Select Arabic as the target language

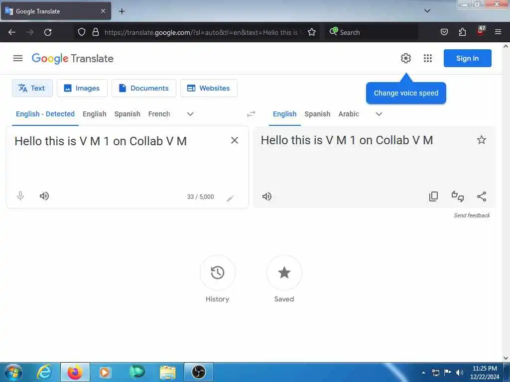click(x=349, y=114)
